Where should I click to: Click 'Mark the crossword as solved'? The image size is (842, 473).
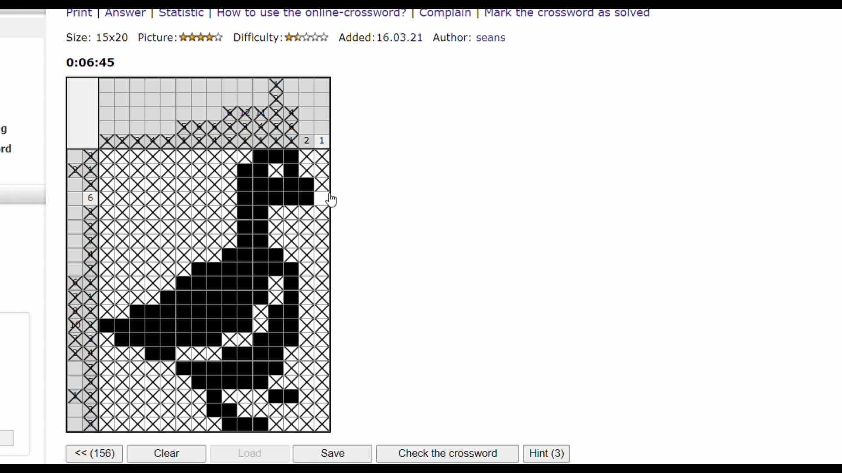tap(567, 13)
